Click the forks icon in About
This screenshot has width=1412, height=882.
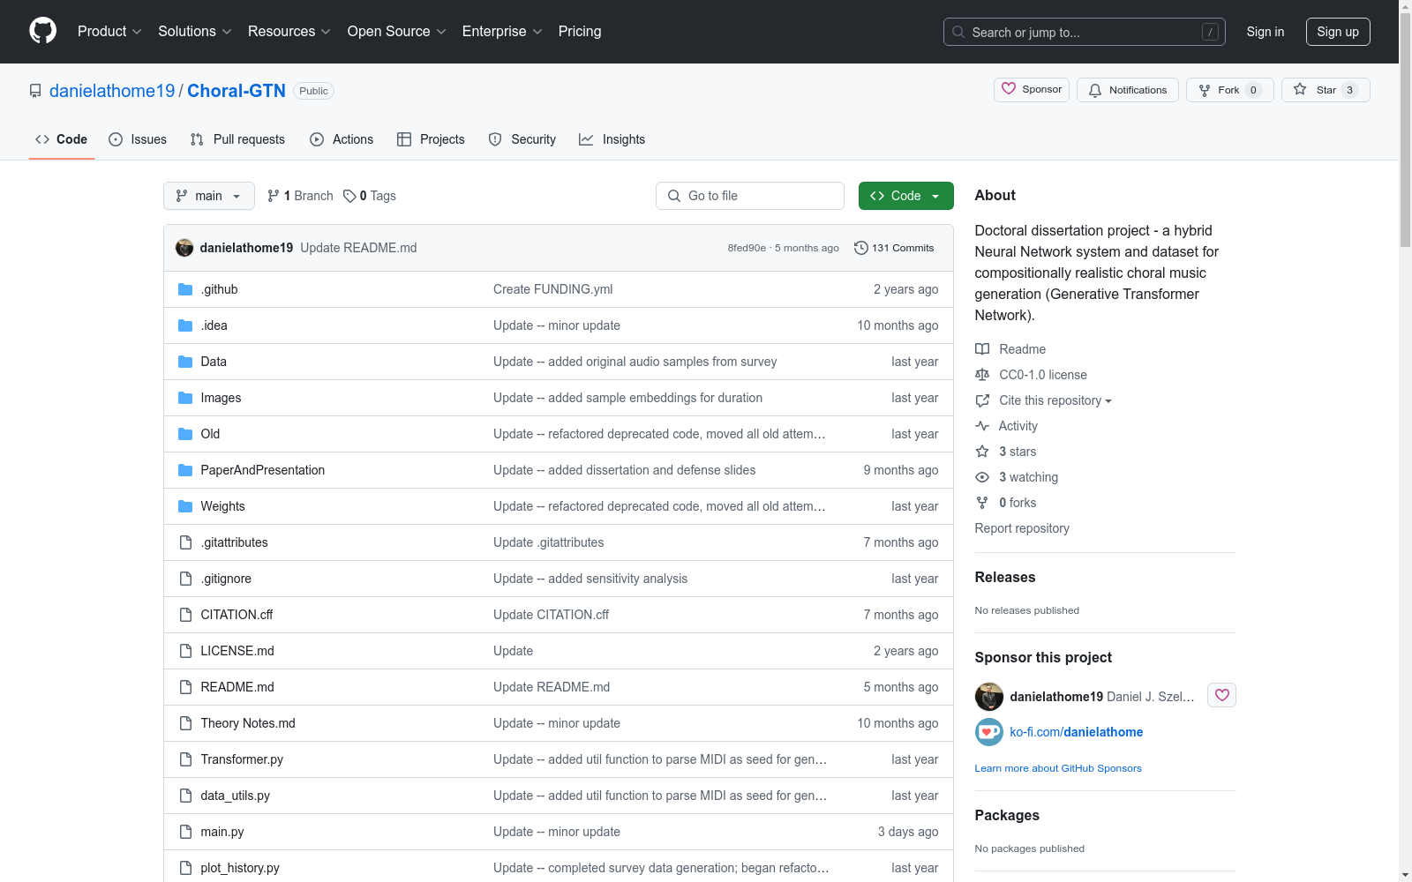pyautogui.click(x=982, y=503)
